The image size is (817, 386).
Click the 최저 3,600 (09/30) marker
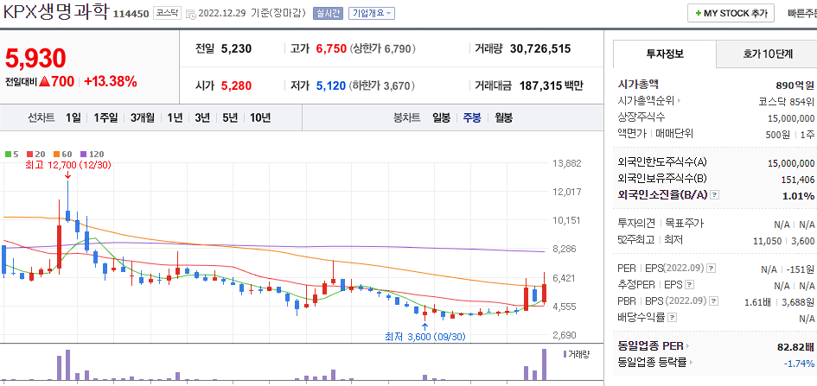tap(424, 337)
